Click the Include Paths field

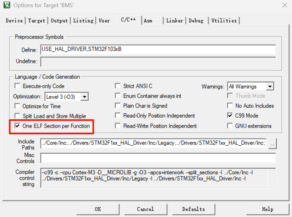click(x=153, y=143)
